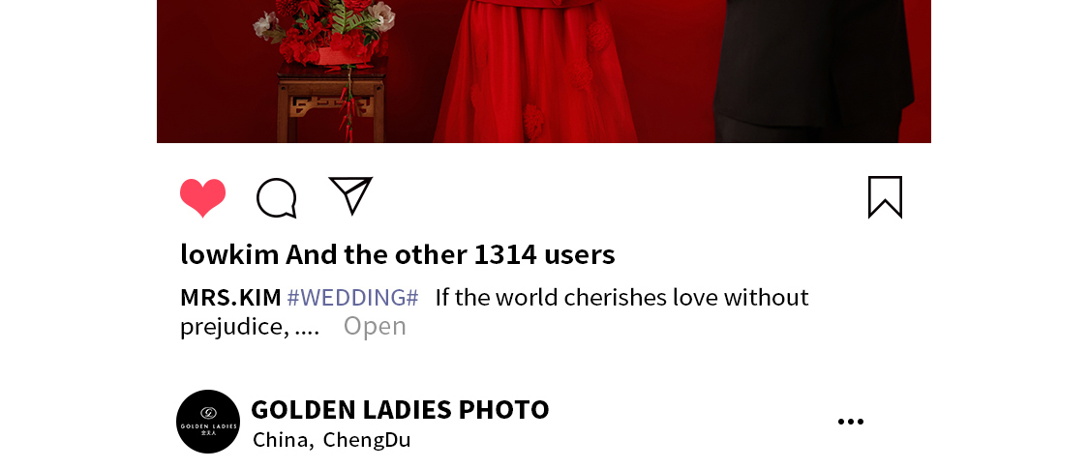
Task: Tap the wooden table under the flowers
Action: tap(331, 105)
